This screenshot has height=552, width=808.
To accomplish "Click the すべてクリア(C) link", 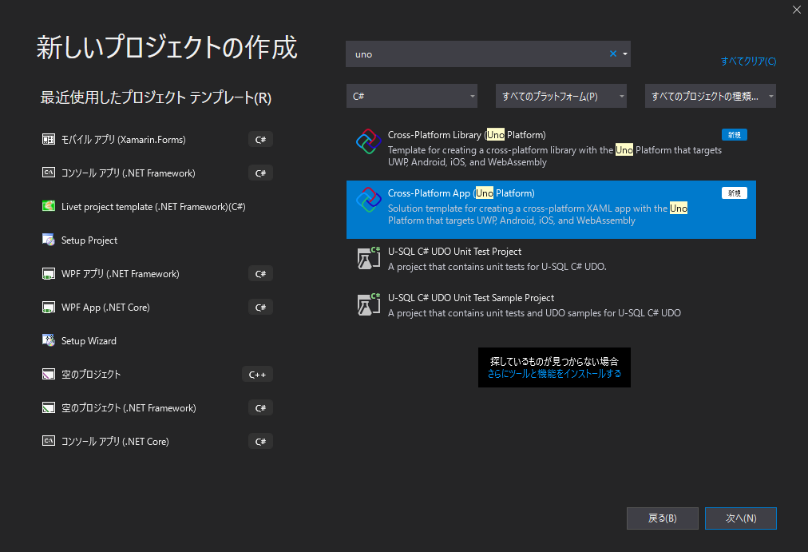I will click(x=748, y=61).
